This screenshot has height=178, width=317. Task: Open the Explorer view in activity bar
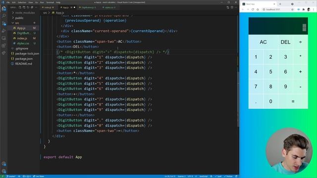point(4,9)
